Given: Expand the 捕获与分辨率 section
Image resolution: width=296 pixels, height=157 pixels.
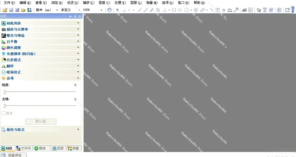Looking at the screenshot, I should coord(41,29).
